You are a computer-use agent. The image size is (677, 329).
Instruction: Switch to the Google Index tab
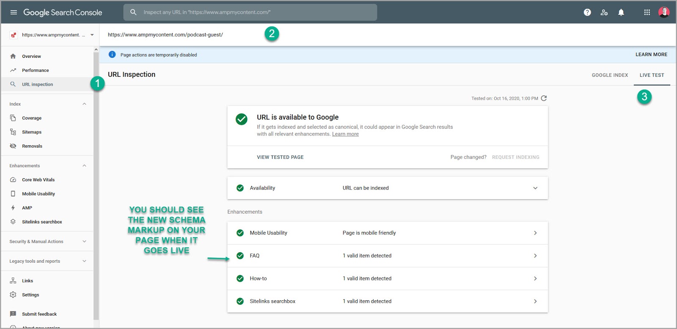coord(610,75)
